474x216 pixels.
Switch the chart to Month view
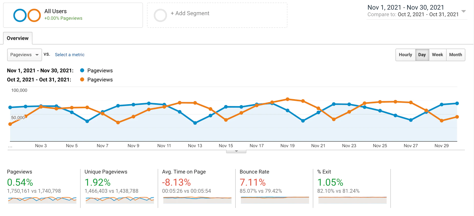[455, 55]
